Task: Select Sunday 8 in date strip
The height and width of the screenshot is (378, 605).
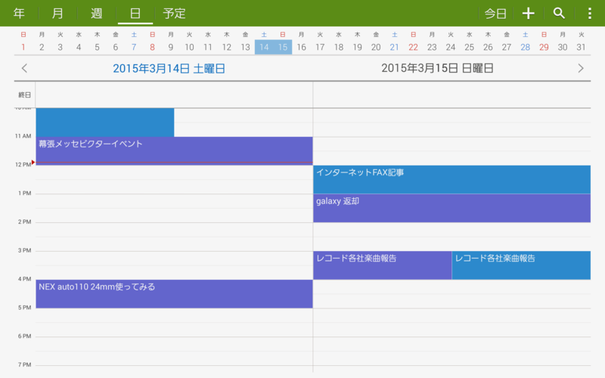Action: (153, 47)
